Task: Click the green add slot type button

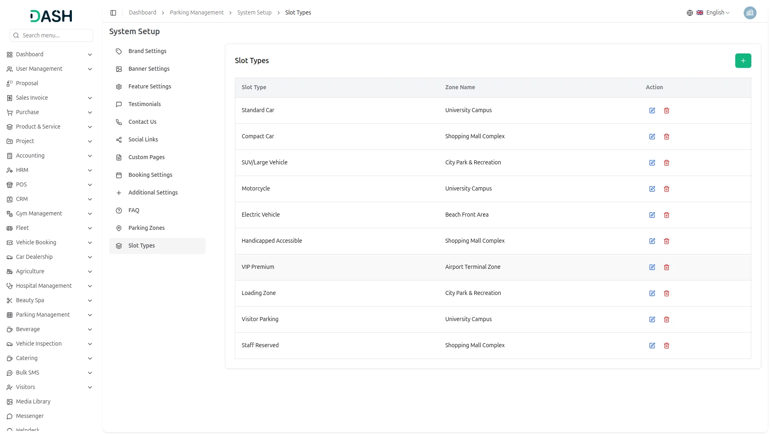Action: click(x=743, y=61)
